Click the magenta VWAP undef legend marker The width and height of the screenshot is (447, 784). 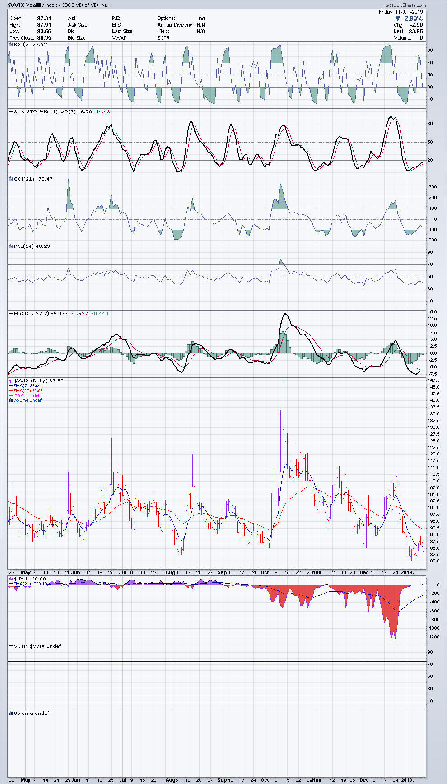[10, 396]
